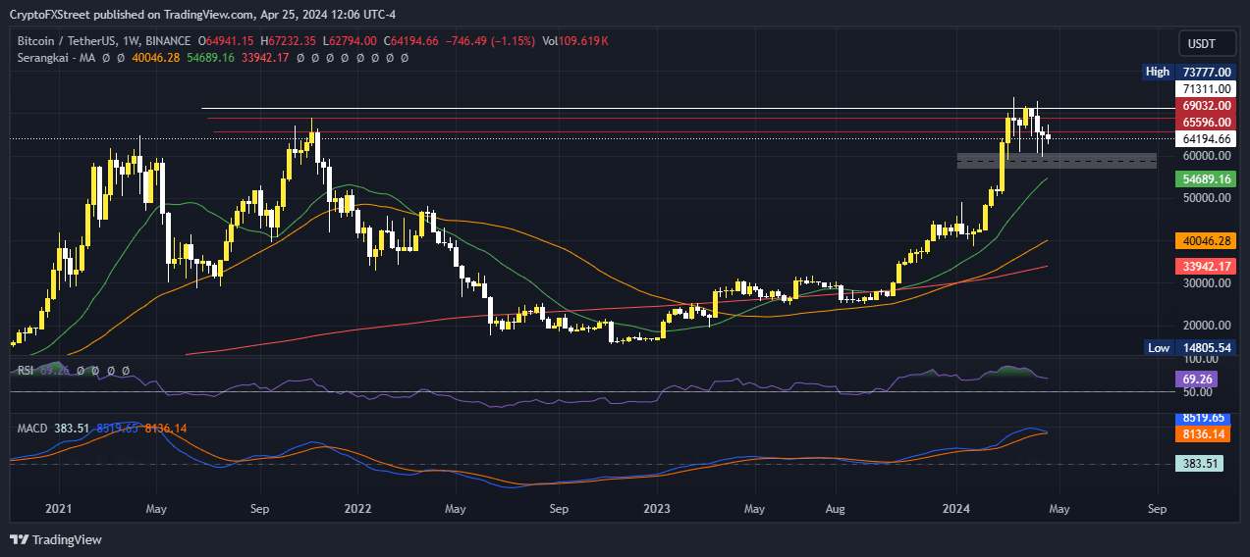Click the MACD indicator legend label
The width and height of the screenshot is (1250, 557).
tap(34, 429)
